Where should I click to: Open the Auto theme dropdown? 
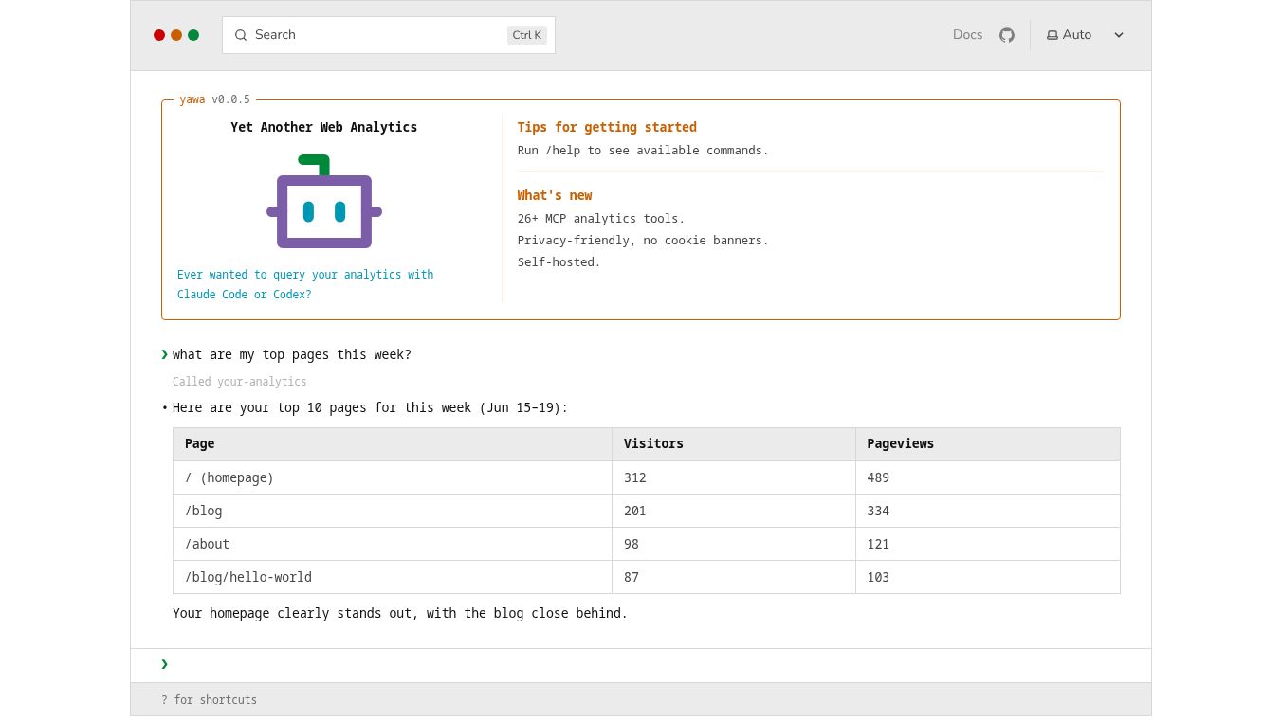(x=1086, y=35)
